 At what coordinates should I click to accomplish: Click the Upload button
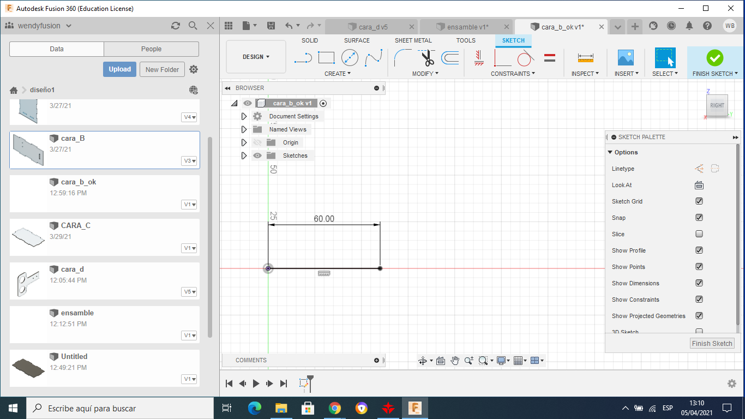119,69
